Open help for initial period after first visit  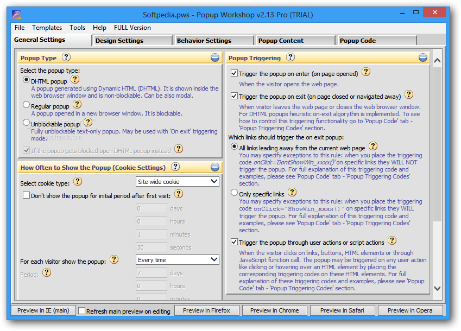point(179,194)
